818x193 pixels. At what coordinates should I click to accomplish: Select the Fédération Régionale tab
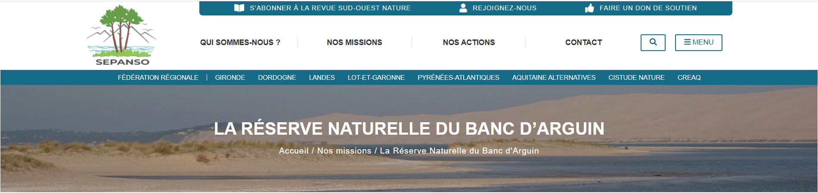point(158,78)
